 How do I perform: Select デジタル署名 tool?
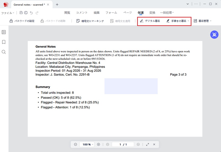point(150,21)
